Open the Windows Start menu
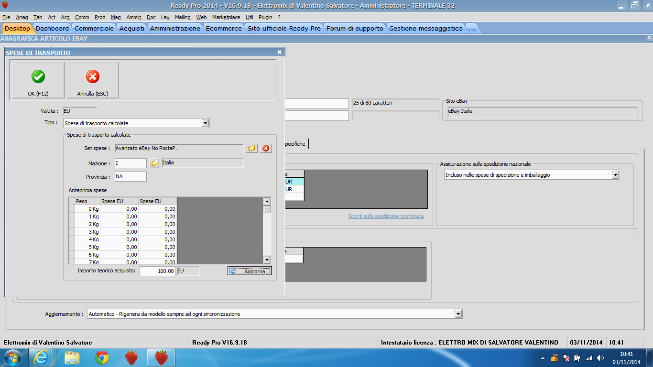 click(12, 357)
